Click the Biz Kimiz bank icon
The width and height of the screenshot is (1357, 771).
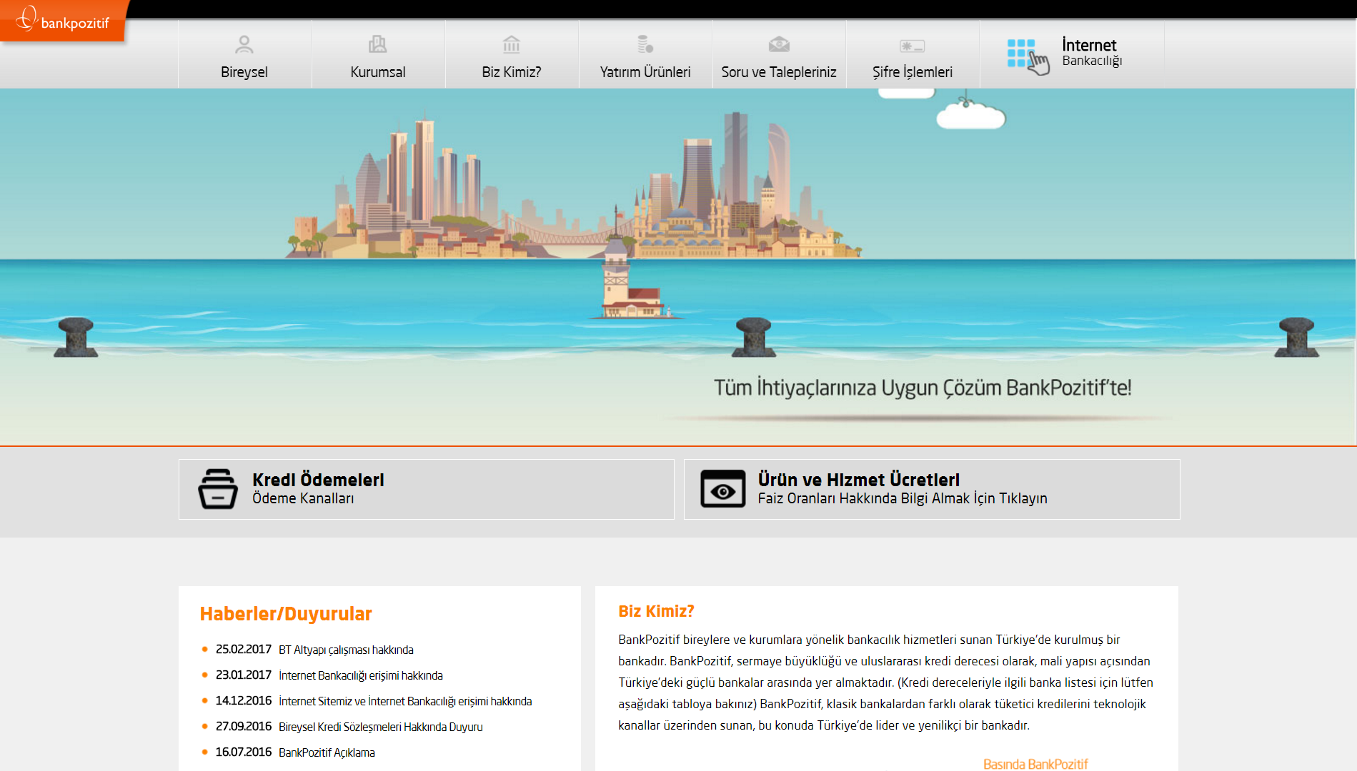[511, 45]
